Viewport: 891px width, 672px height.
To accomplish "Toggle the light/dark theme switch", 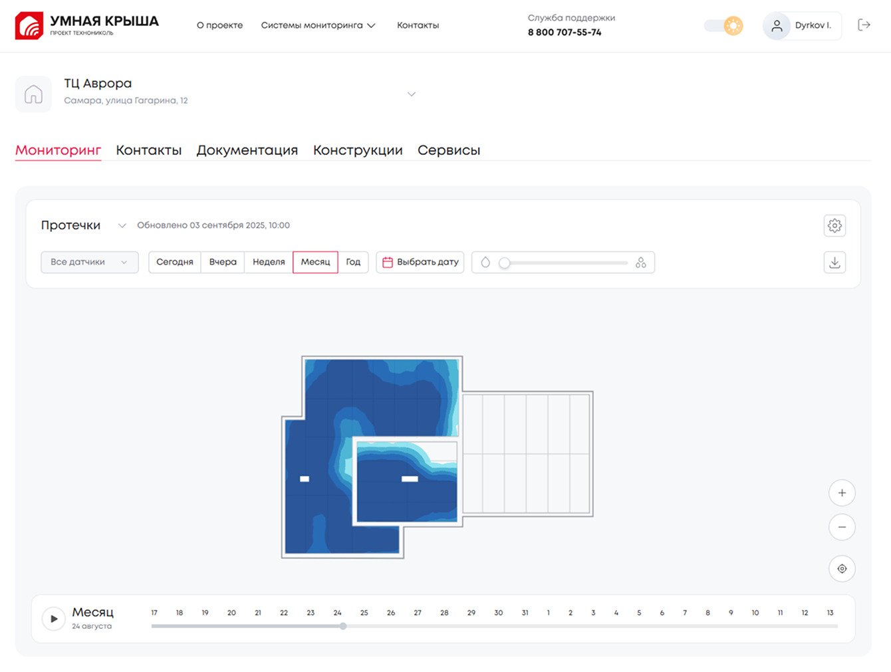I will coord(723,26).
